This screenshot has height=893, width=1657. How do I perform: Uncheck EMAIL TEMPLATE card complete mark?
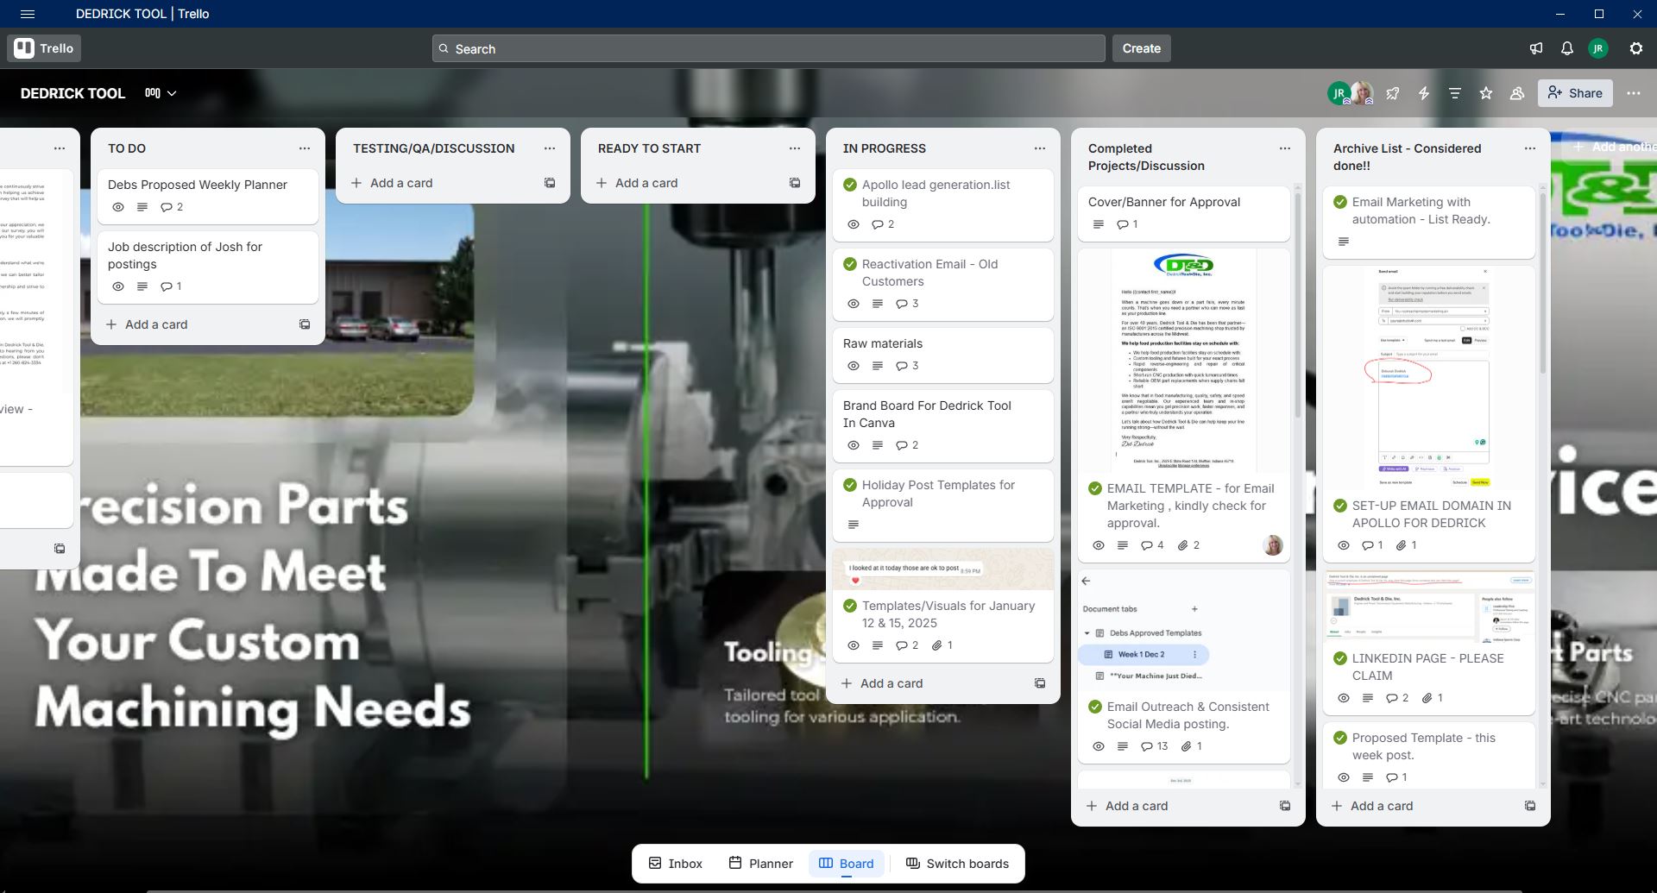tap(1095, 488)
